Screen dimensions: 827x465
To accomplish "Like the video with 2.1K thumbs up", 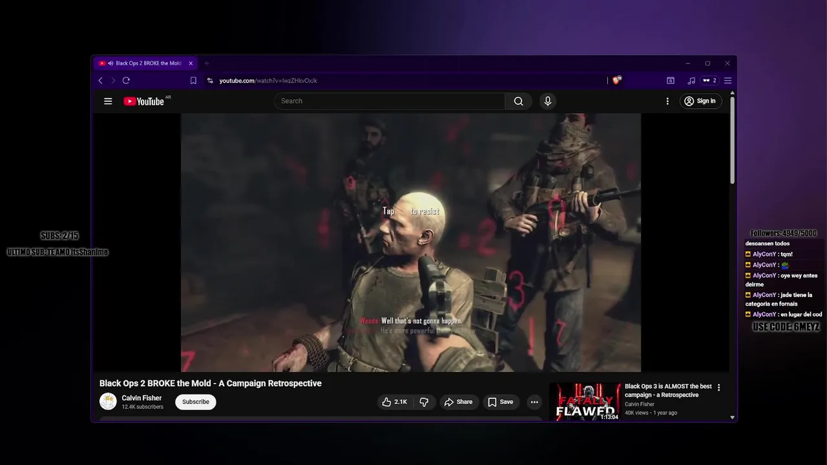I will click(x=394, y=402).
